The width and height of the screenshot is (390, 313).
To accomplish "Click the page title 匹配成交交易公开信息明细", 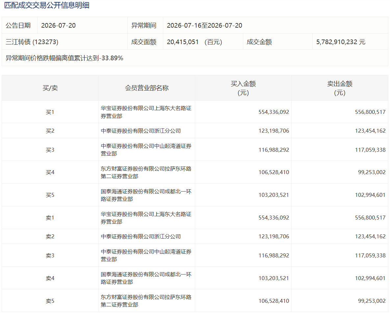I will (47, 5).
